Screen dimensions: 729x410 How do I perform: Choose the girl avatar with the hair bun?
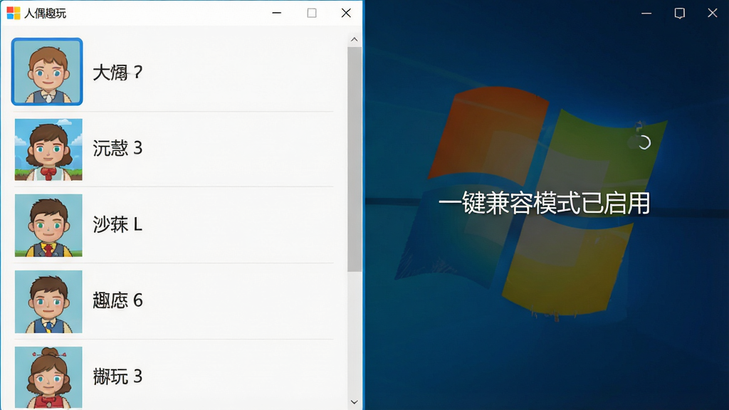(x=48, y=377)
